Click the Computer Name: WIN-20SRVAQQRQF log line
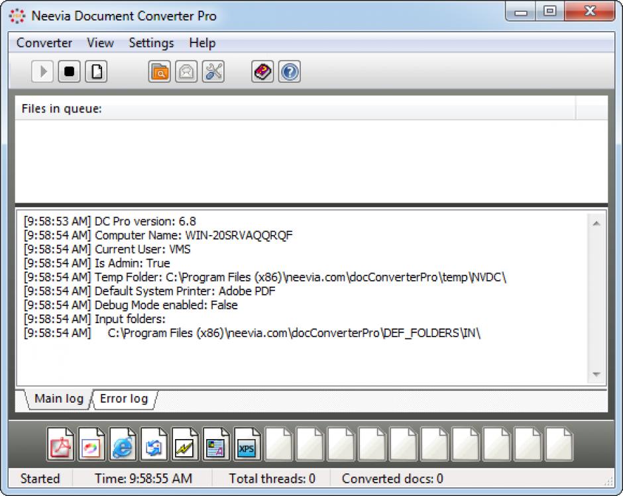Screen dimensions: 623x496 coord(158,235)
